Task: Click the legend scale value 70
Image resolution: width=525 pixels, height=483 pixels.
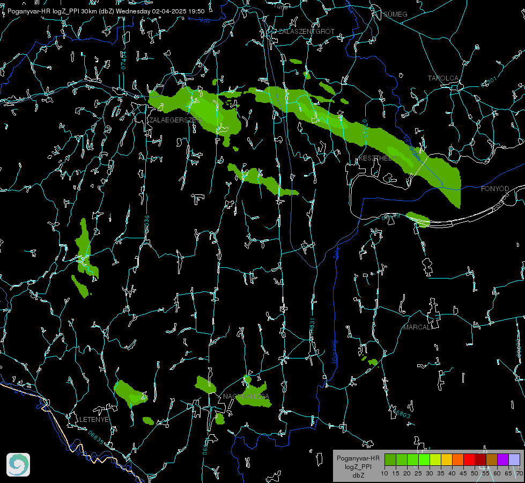Action: point(520,474)
